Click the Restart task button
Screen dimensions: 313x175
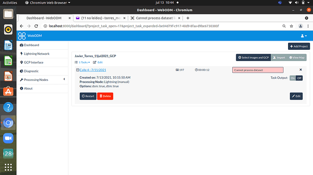[x=88, y=96]
